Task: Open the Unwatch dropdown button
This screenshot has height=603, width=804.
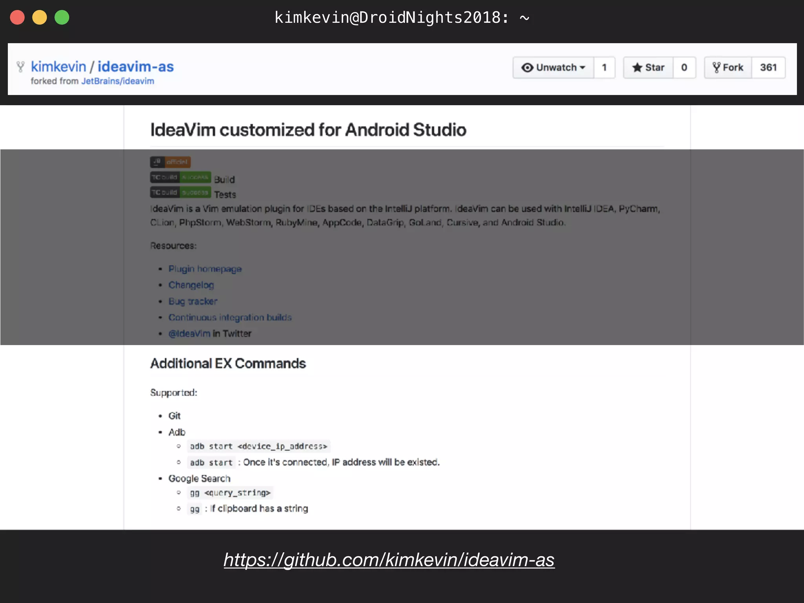Action: coord(554,68)
